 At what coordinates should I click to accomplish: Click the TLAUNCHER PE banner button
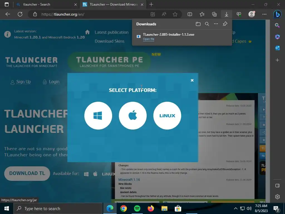(109, 62)
